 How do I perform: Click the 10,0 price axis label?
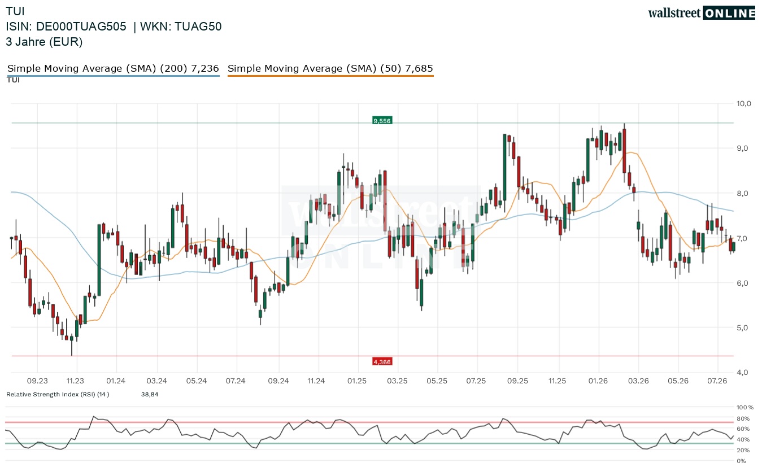743,103
